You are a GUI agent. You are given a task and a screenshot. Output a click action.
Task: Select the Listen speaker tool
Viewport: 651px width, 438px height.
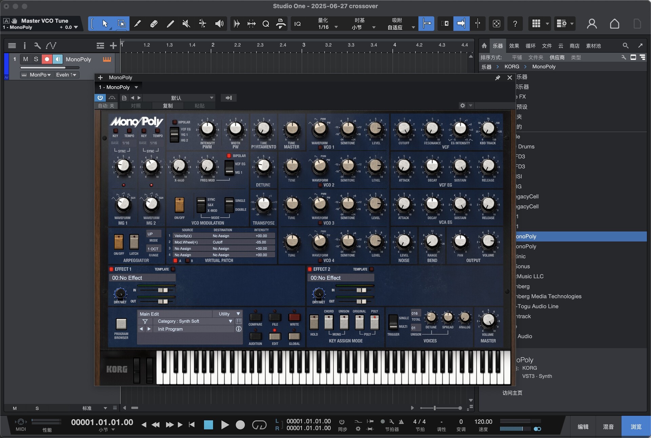pos(219,23)
